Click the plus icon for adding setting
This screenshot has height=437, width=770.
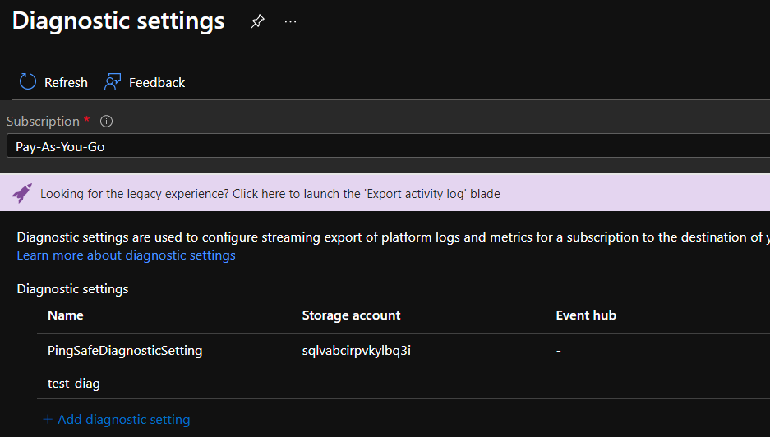pyautogui.click(x=48, y=420)
